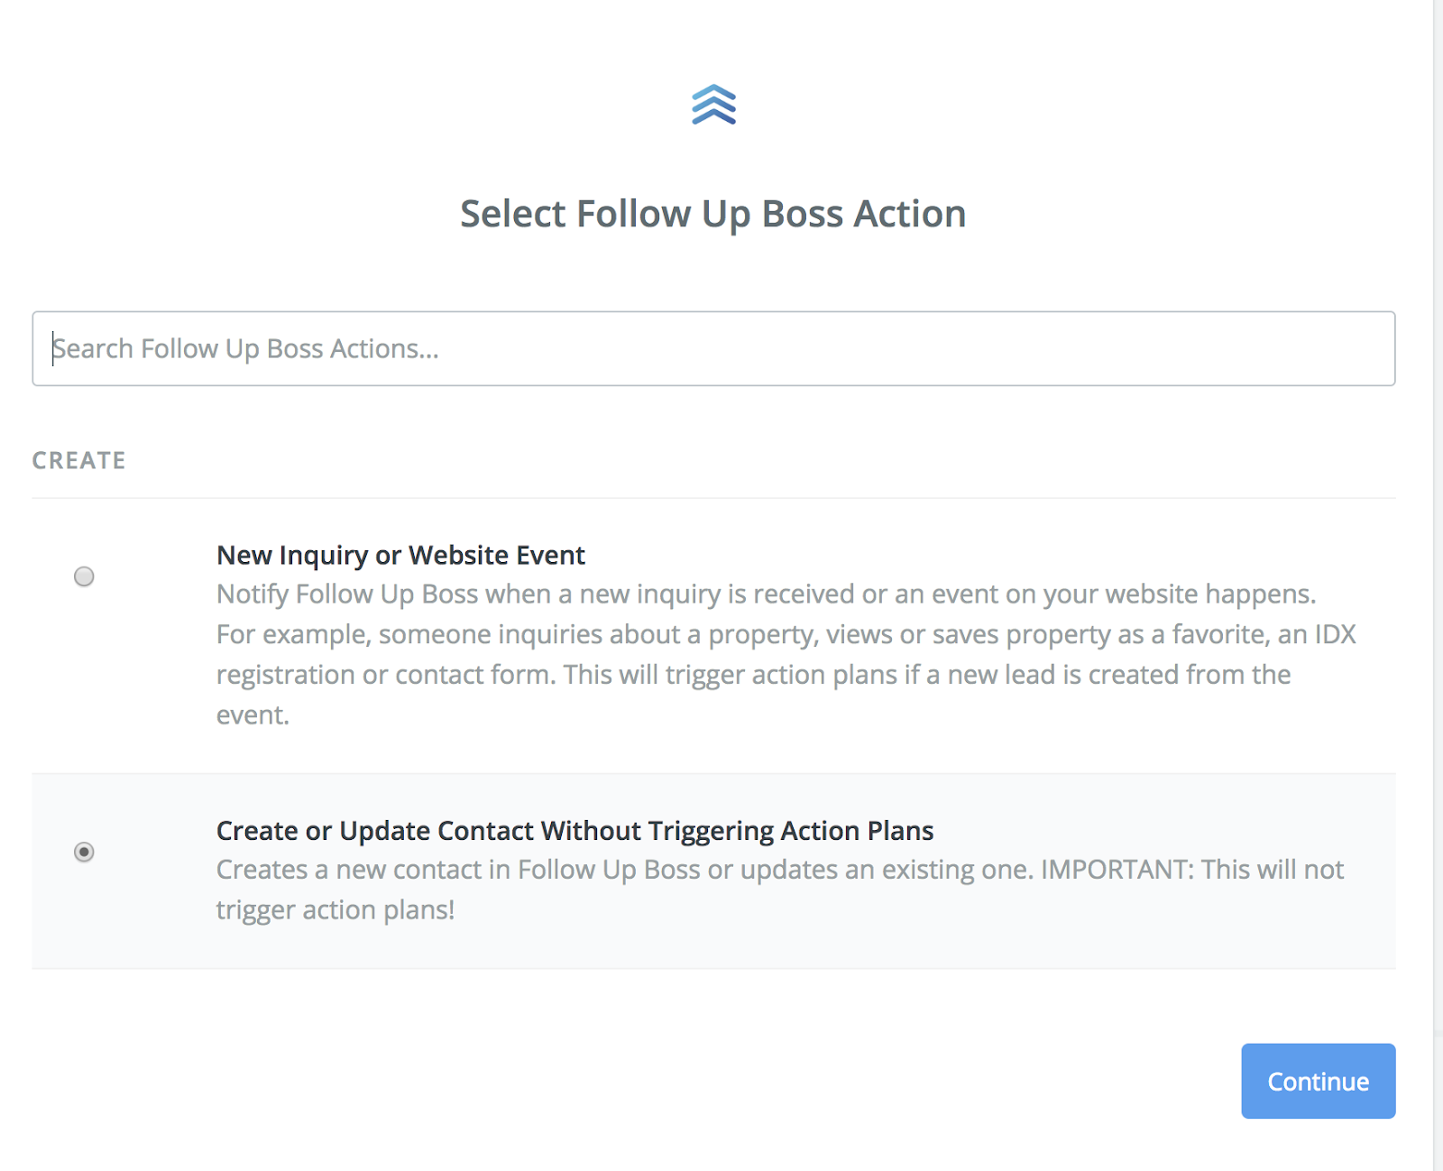
Task: Click the "registration or contact form" description line
Action: 753,675
